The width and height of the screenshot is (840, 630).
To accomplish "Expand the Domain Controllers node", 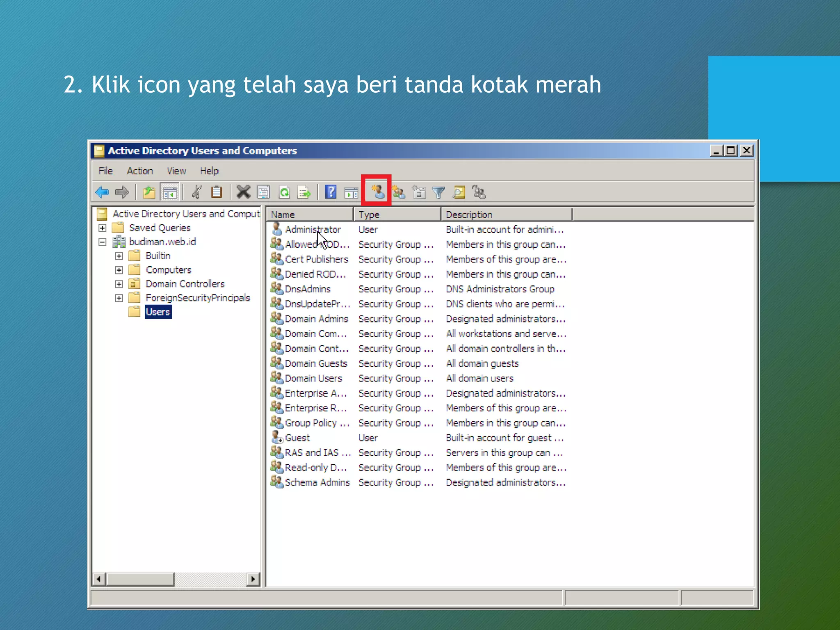I will point(119,284).
